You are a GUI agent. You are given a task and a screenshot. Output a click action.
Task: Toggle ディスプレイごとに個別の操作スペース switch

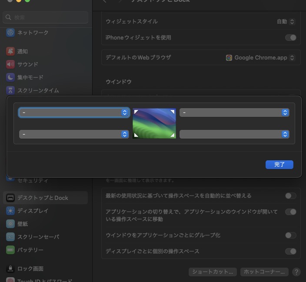290,251
